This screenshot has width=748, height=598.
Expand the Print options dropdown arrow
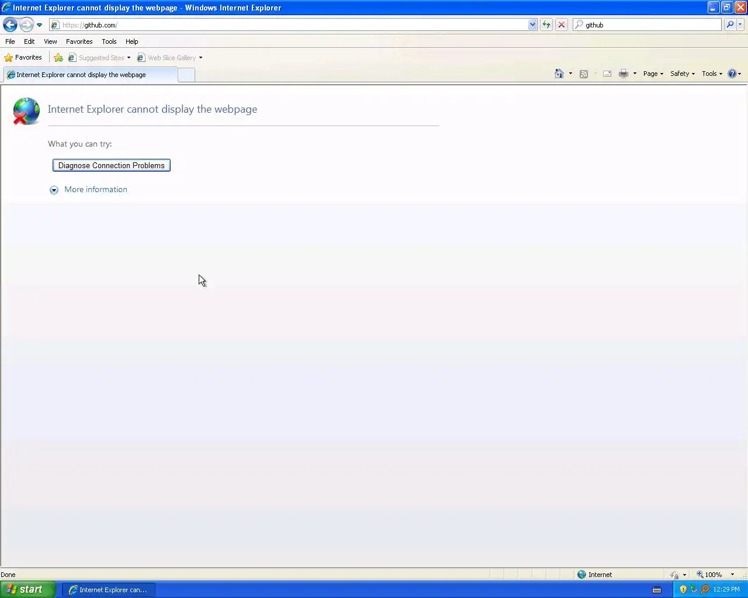(635, 74)
